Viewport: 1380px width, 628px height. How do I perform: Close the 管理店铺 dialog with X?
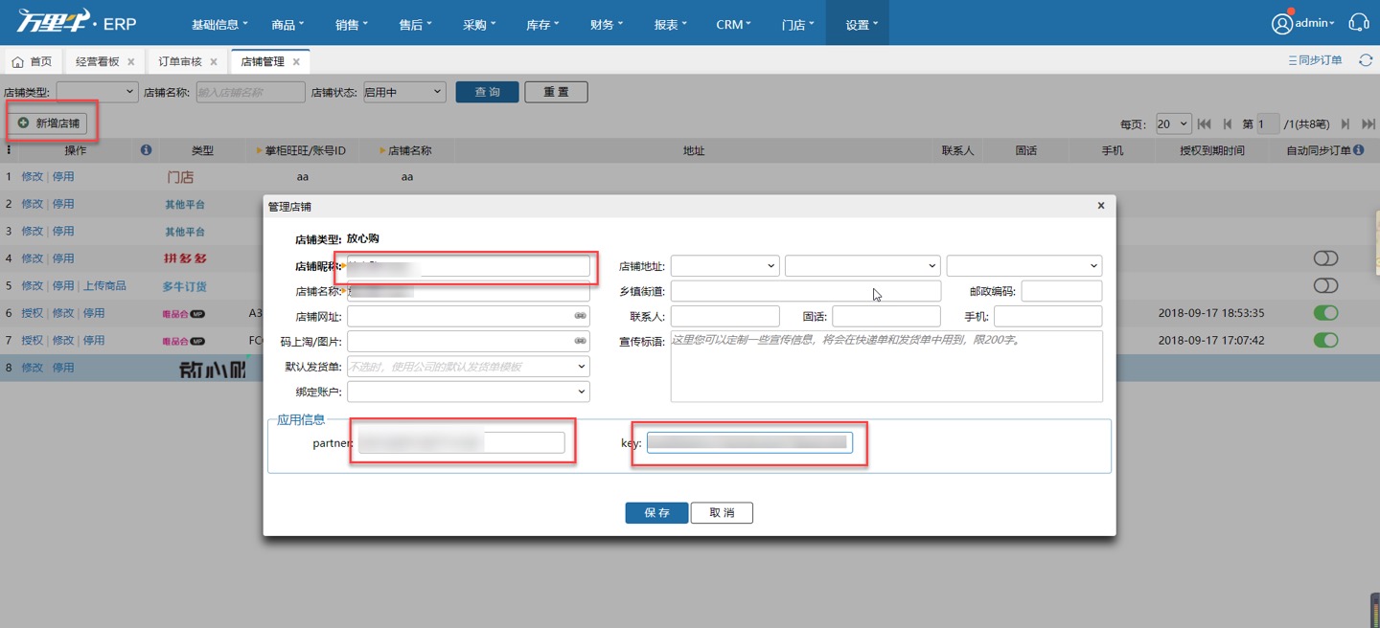click(x=1101, y=206)
